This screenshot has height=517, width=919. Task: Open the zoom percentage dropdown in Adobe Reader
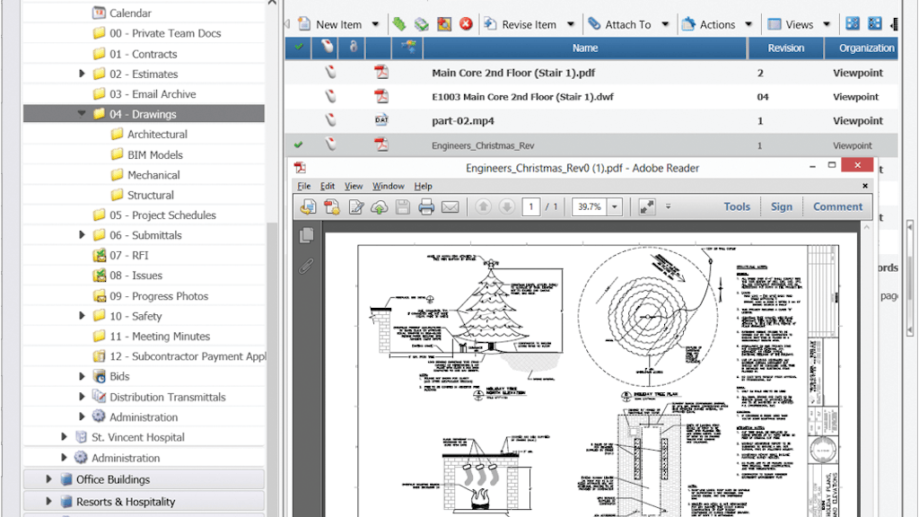(x=613, y=206)
